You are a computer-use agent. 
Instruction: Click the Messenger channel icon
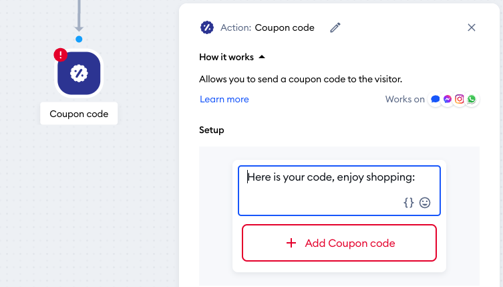click(448, 99)
